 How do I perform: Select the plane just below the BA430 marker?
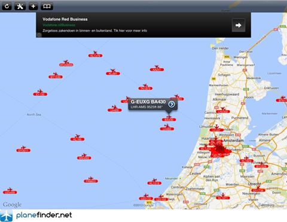(x=167, y=127)
